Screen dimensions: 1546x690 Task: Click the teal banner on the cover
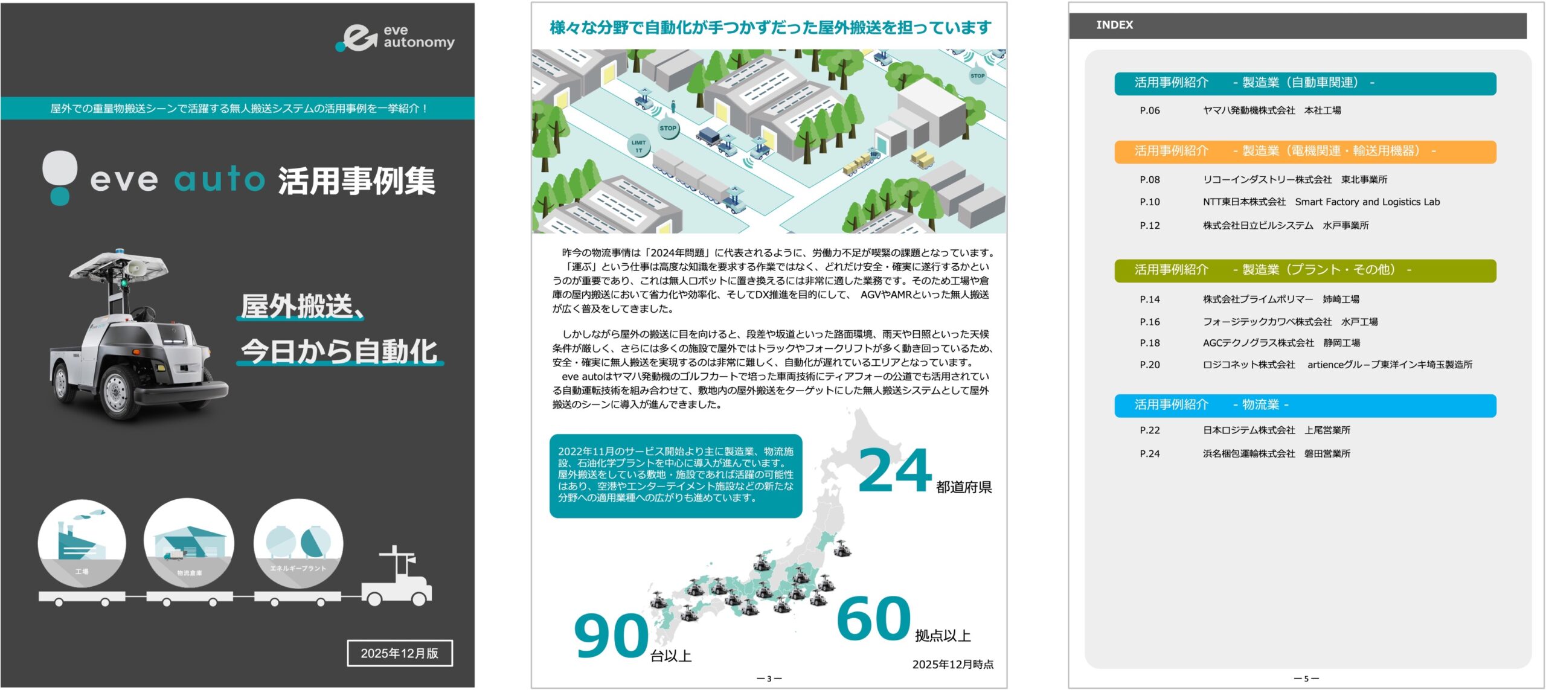(x=237, y=109)
